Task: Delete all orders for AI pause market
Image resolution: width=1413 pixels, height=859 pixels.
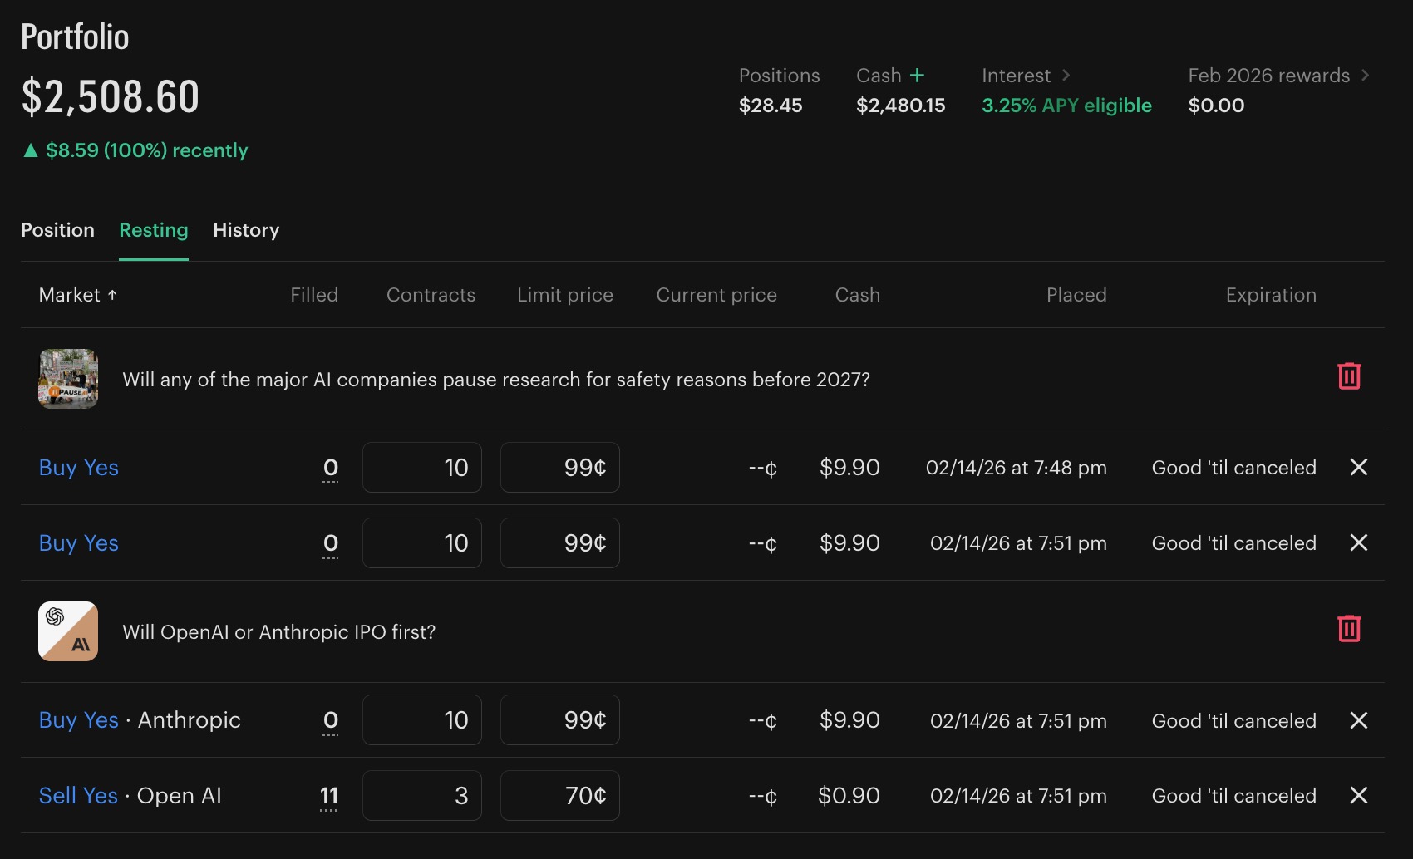Action: (1349, 376)
